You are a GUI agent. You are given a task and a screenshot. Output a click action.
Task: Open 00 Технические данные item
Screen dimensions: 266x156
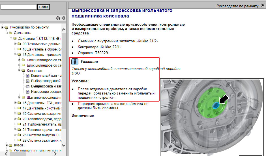[41, 44]
